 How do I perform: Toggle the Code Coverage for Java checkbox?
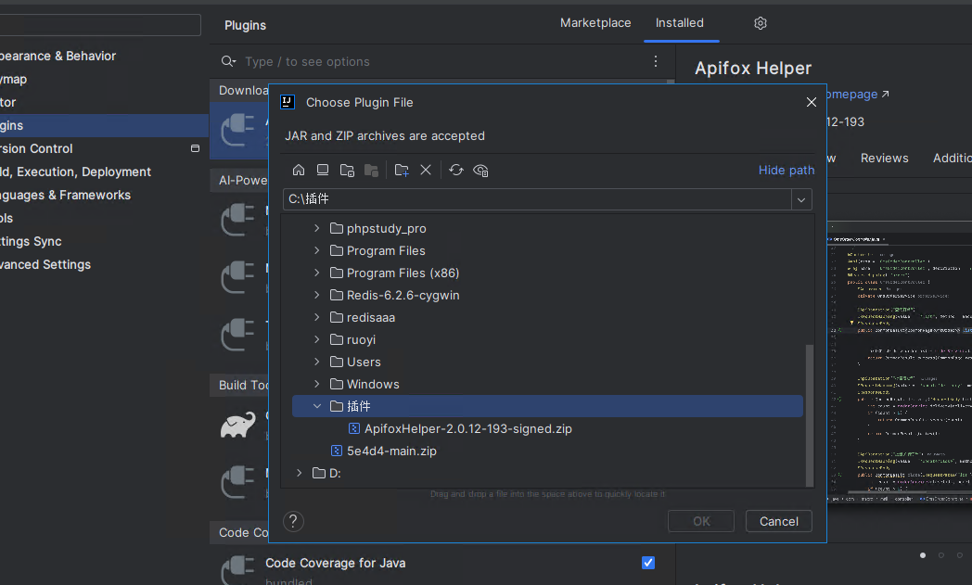point(648,563)
